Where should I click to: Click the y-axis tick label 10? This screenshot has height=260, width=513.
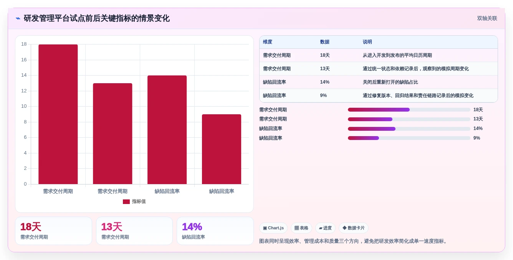click(24, 106)
